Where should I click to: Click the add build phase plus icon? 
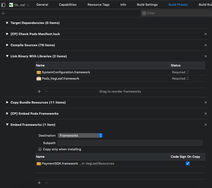3,13
